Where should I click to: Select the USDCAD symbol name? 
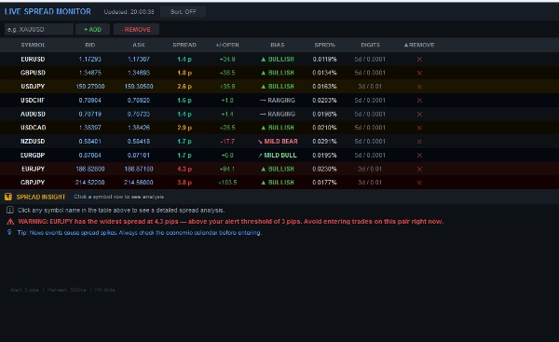33,128
